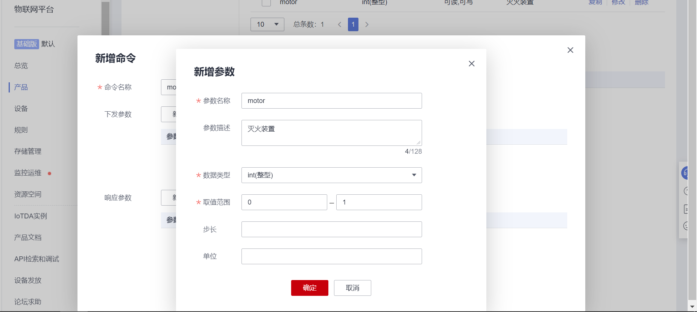
Task: Open 产品文档 in sidebar
Action: click(x=28, y=238)
